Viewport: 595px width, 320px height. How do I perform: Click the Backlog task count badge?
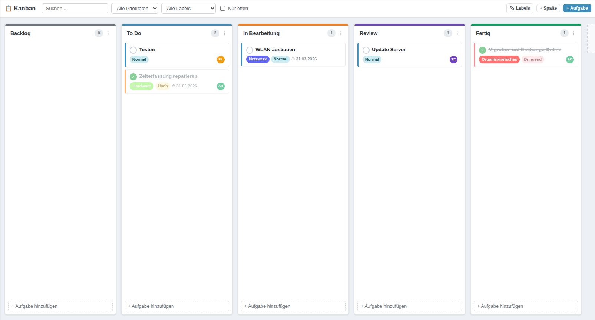(x=99, y=33)
